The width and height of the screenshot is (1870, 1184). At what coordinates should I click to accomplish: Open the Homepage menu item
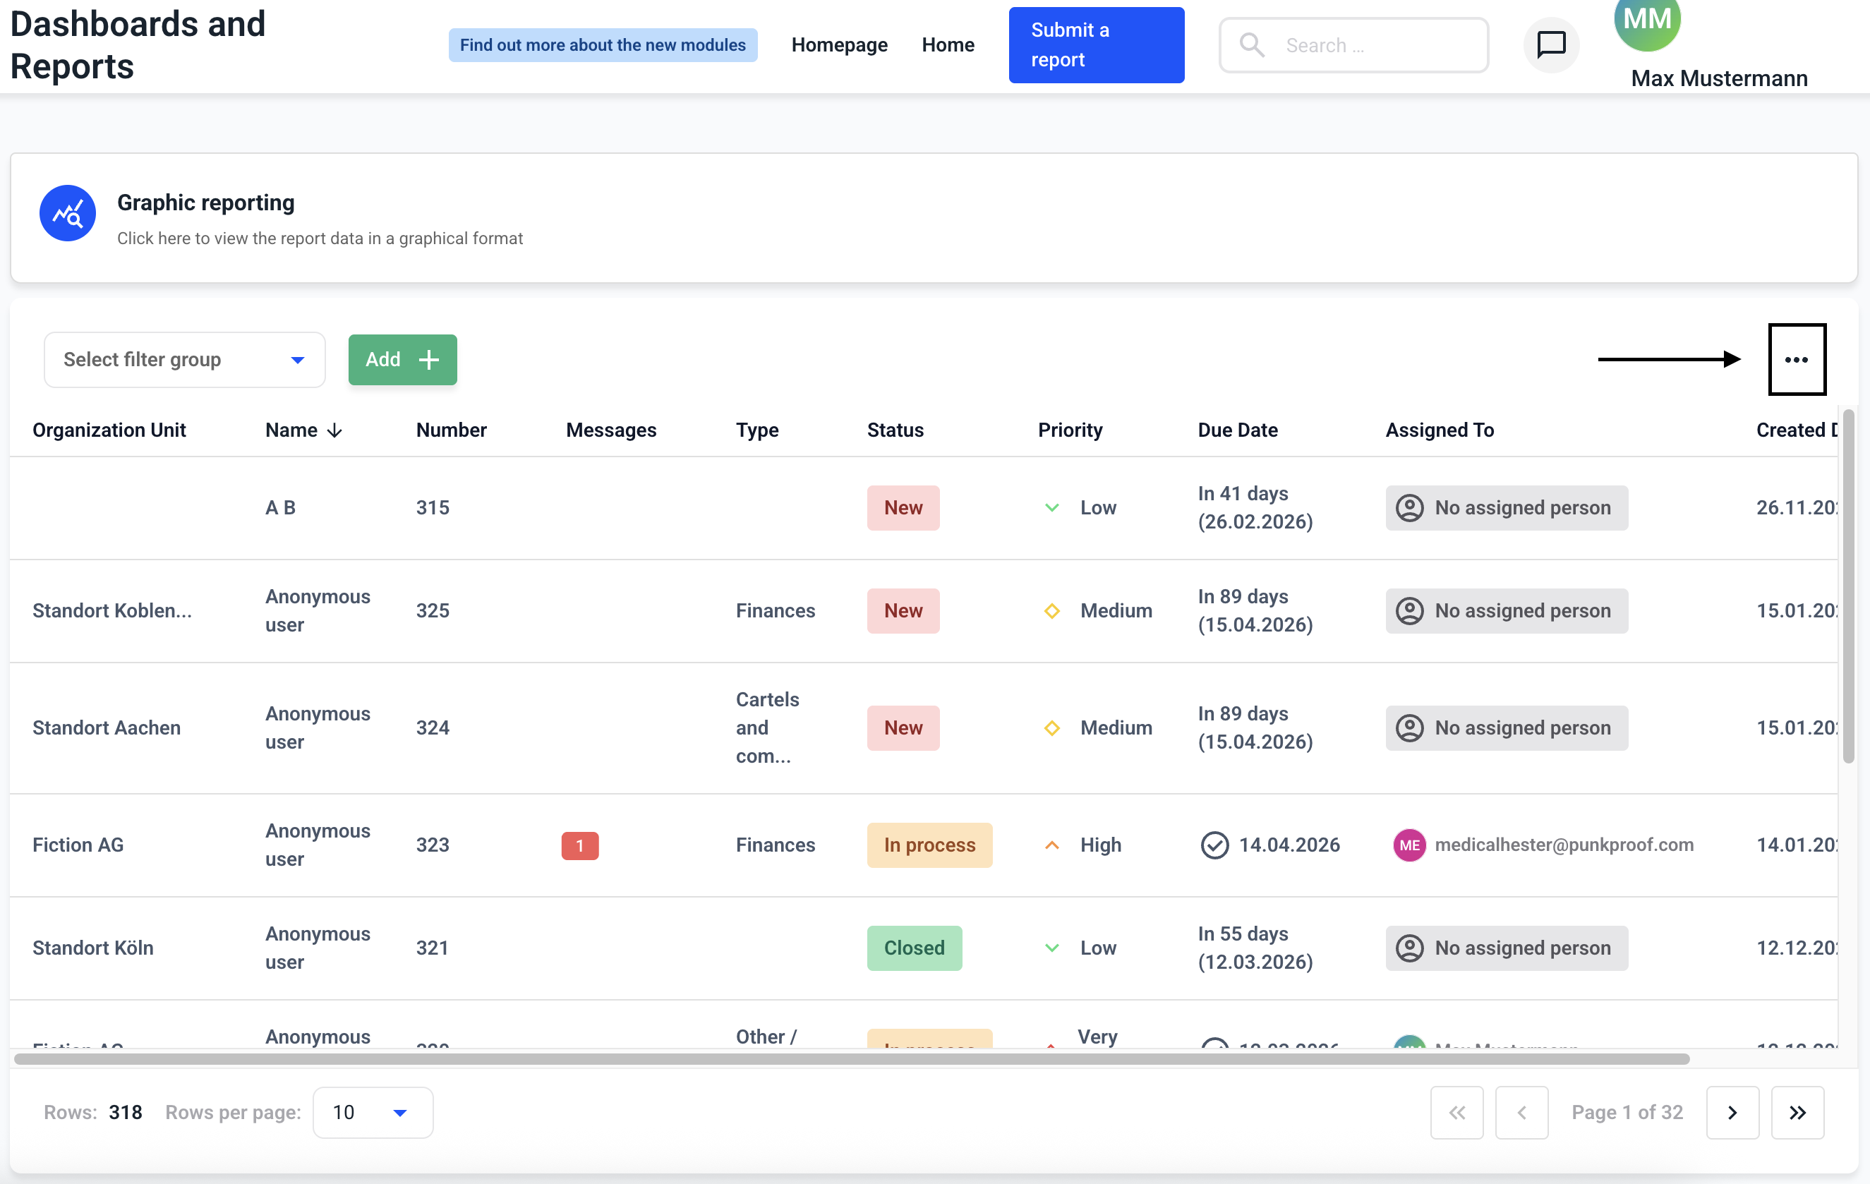(839, 45)
